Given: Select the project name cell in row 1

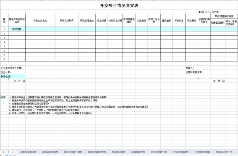Looking at the screenshot, I should coord(17,29).
